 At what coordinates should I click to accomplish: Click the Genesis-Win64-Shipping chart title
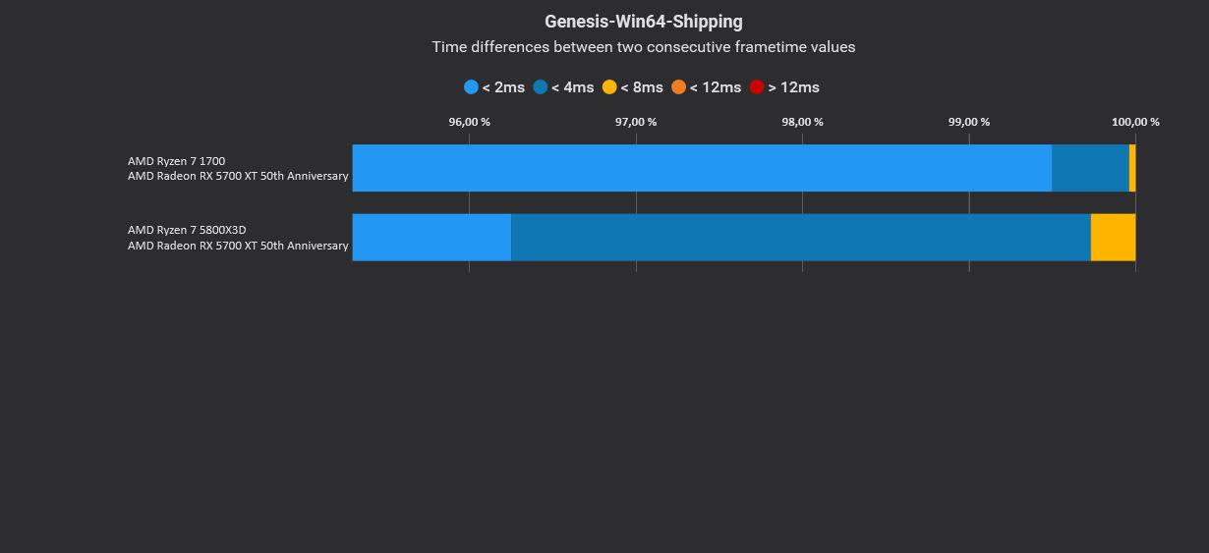click(x=644, y=21)
